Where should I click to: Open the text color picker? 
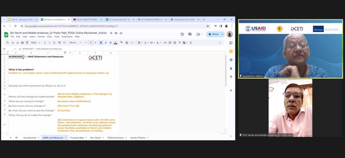point(115,43)
